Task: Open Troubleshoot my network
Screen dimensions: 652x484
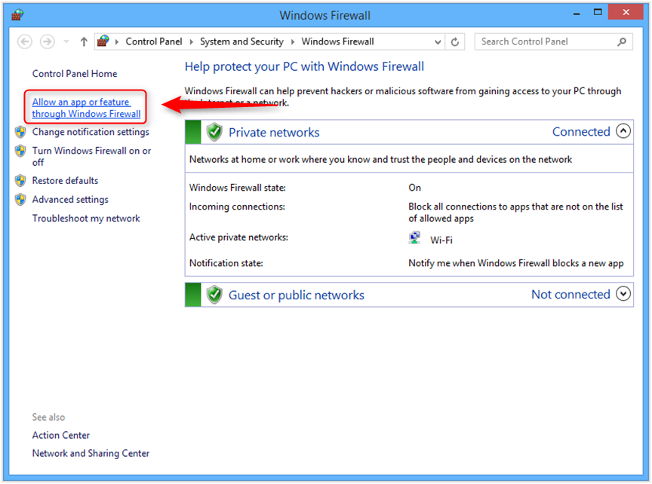Action: click(86, 219)
